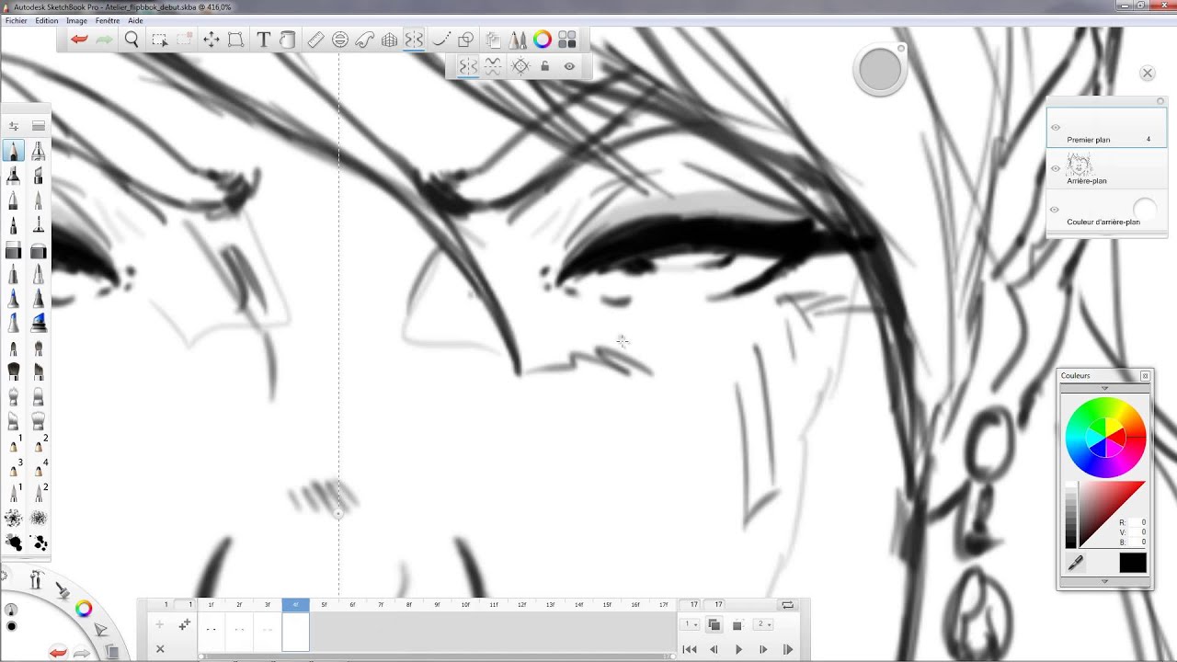The height and width of the screenshot is (662, 1177).
Task: Click the gray brush puck circle
Action: [x=880, y=71]
